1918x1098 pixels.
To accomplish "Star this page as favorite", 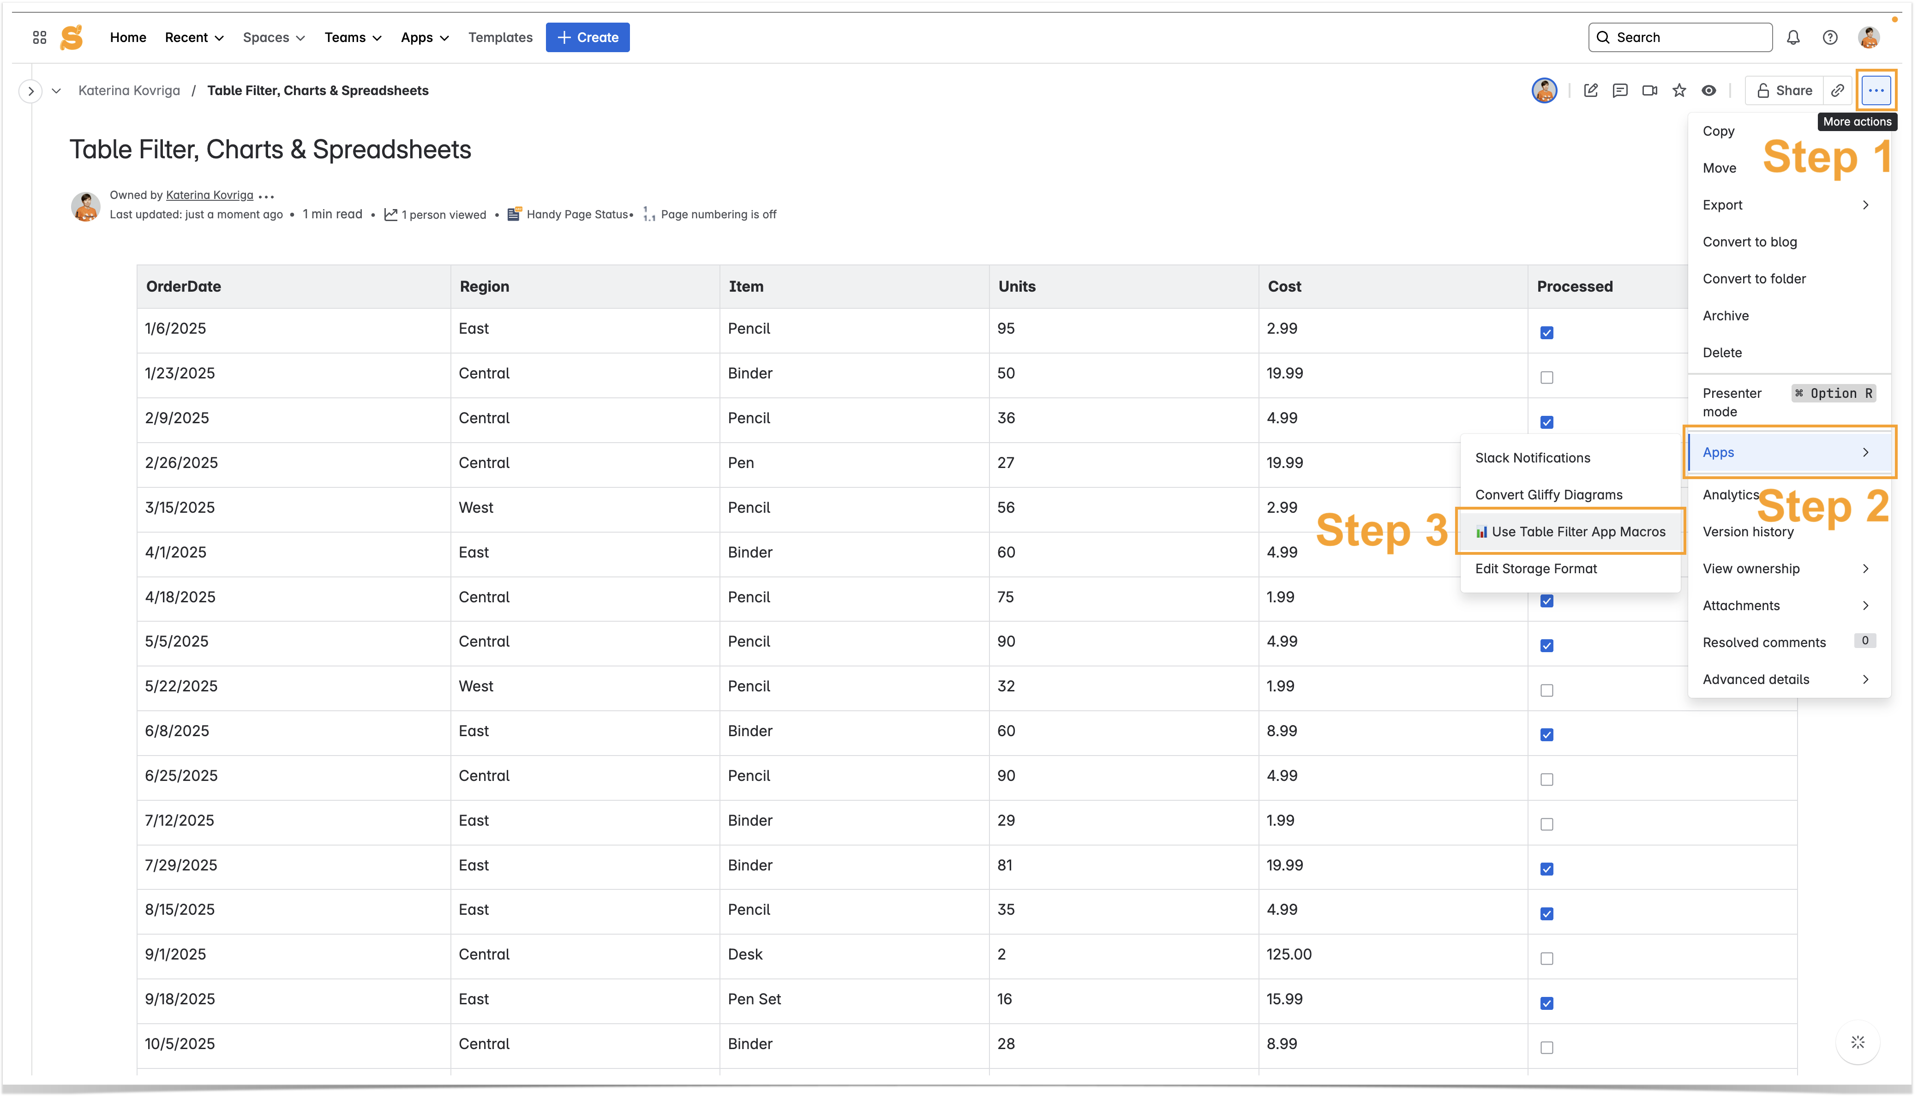I will [x=1679, y=90].
